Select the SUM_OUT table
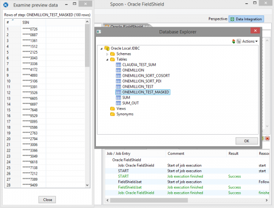Screen dimensions: 274x208 [x=130, y=103]
